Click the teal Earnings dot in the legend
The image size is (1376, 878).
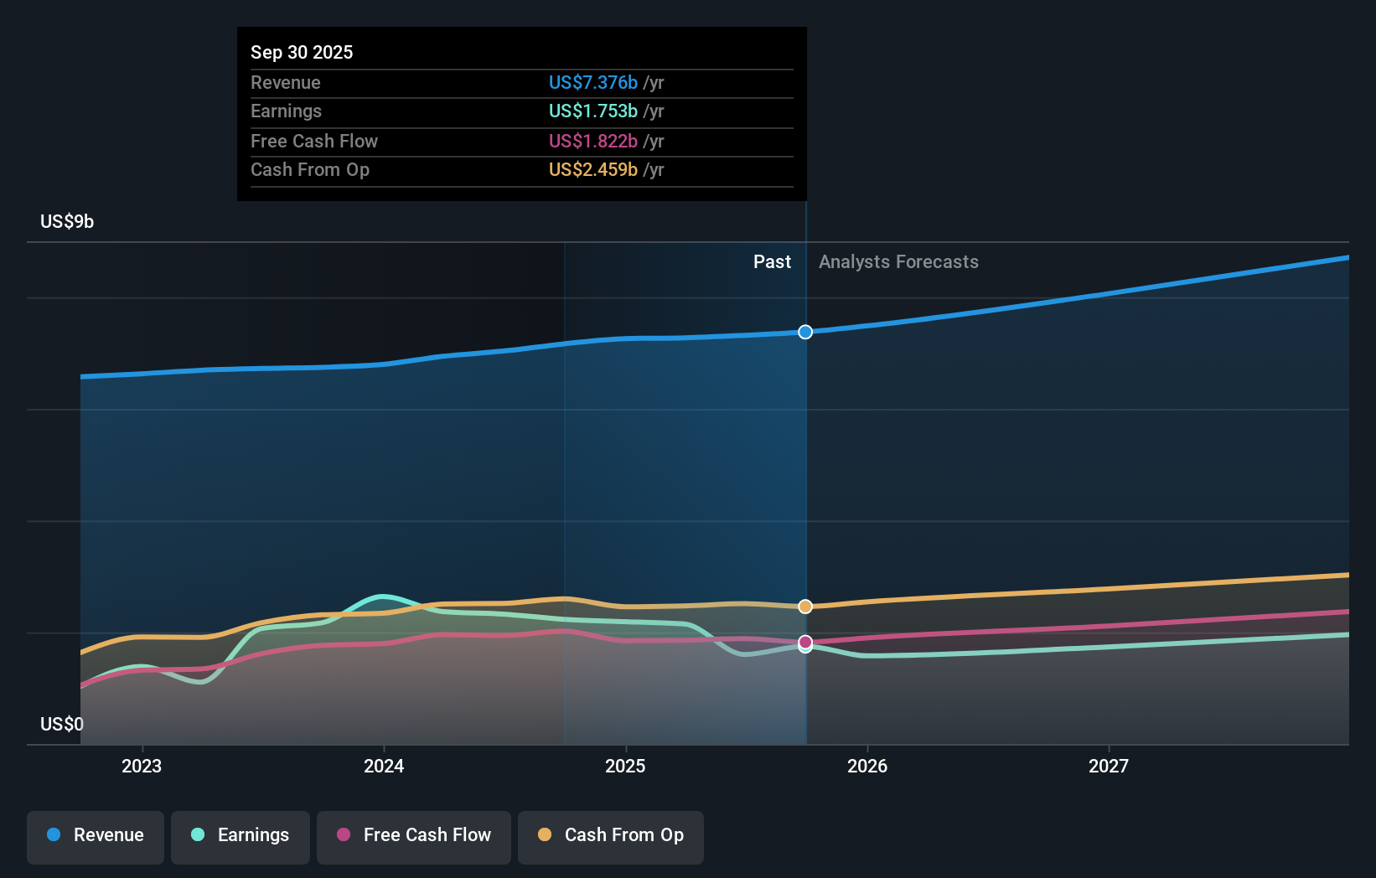197,834
